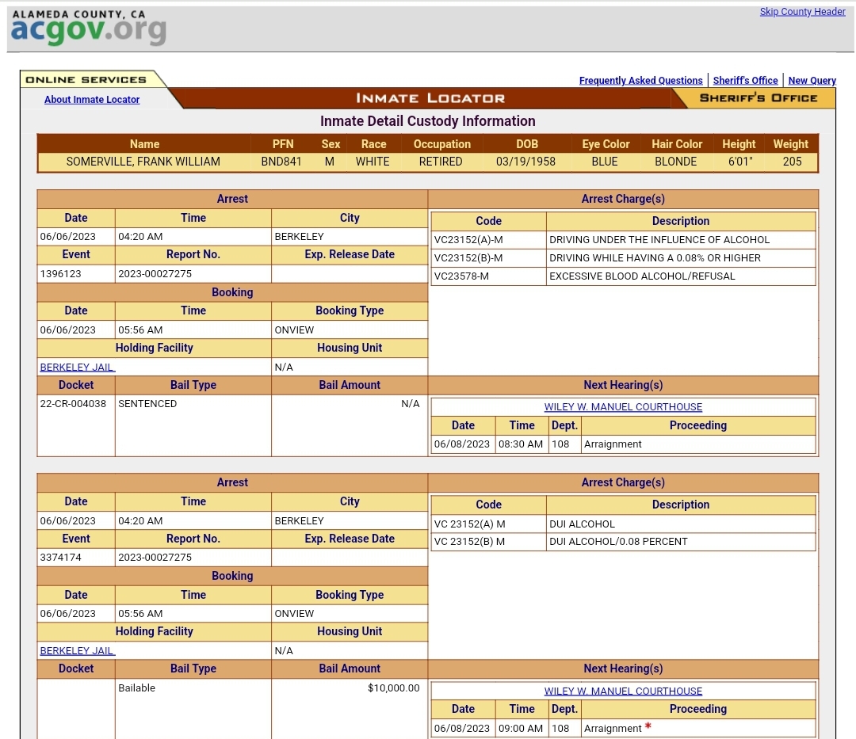856x739 pixels.
Task: Click the weight value "205"
Action: coord(792,162)
